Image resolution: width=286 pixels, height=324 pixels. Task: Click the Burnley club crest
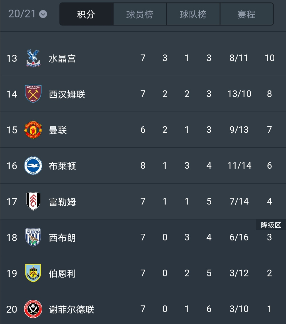pos(33,273)
